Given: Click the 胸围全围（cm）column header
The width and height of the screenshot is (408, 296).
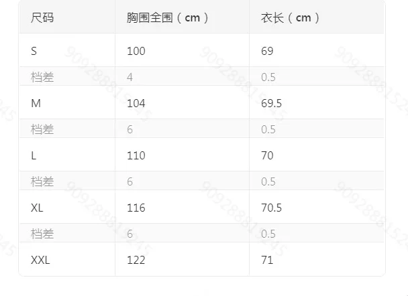Looking at the screenshot, I should [x=168, y=18].
